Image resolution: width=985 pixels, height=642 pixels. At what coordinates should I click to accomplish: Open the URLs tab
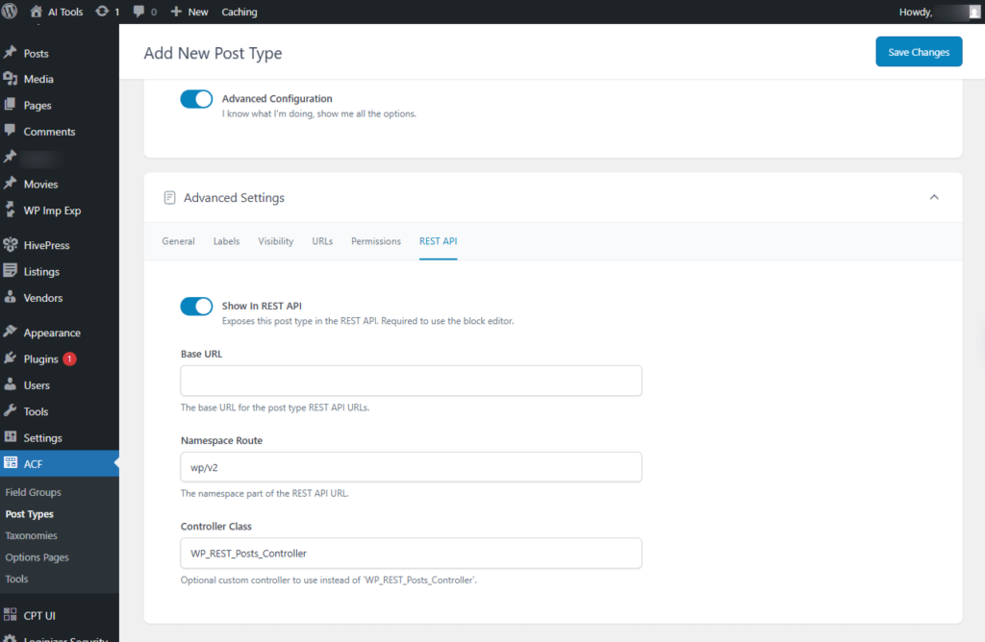point(322,241)
